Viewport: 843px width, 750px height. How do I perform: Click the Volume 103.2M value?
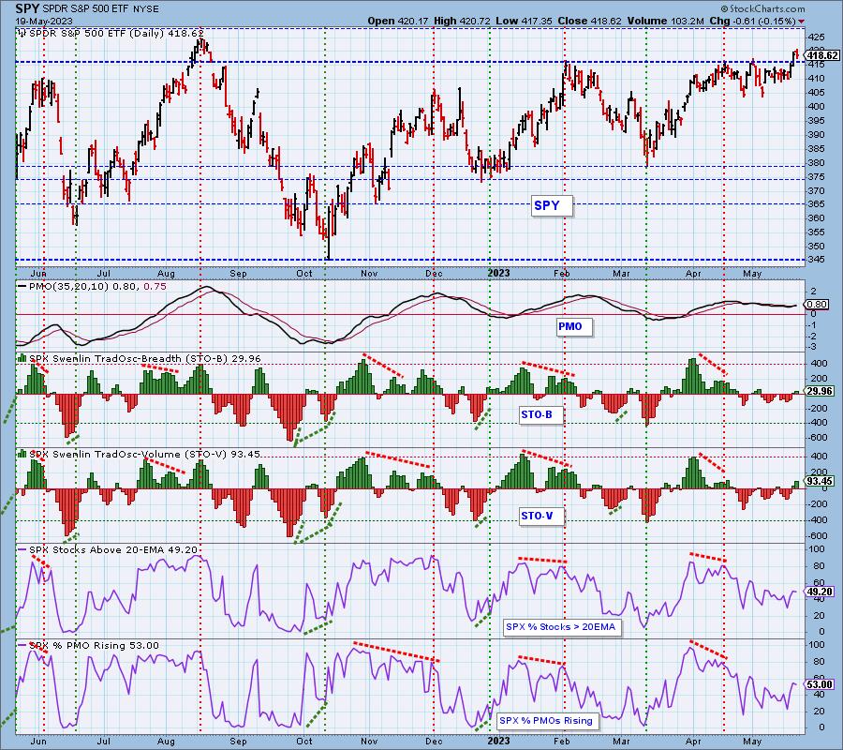pyautogui.click(x=666, y=21)
